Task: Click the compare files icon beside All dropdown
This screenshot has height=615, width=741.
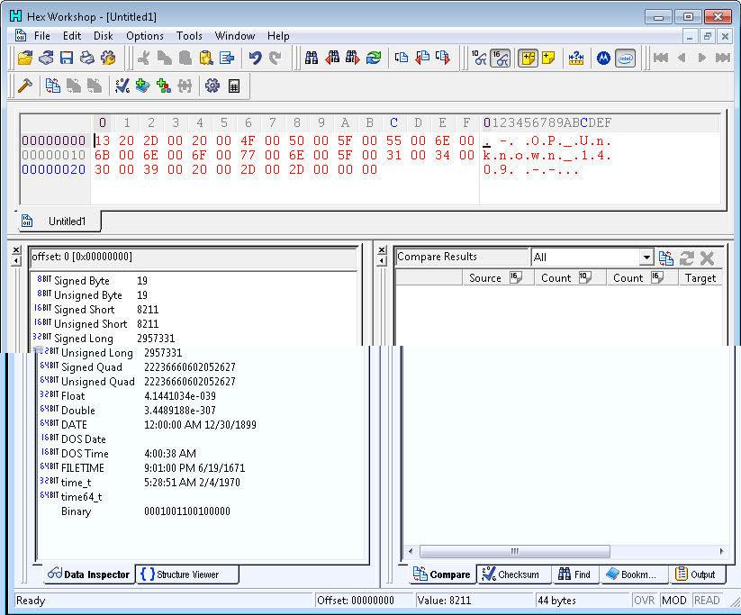Action: pyautogui.click(x=665, y=258)
